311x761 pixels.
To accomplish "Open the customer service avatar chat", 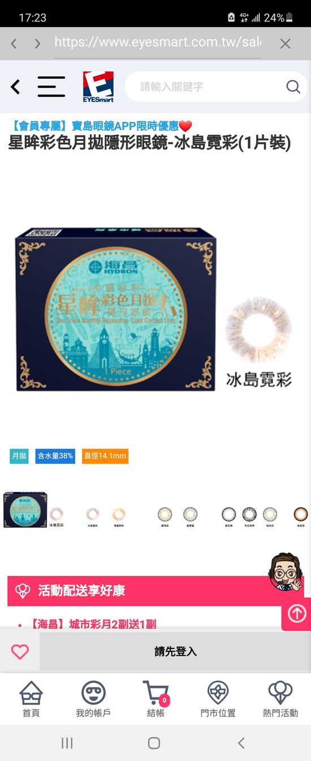I will point(286,572).
